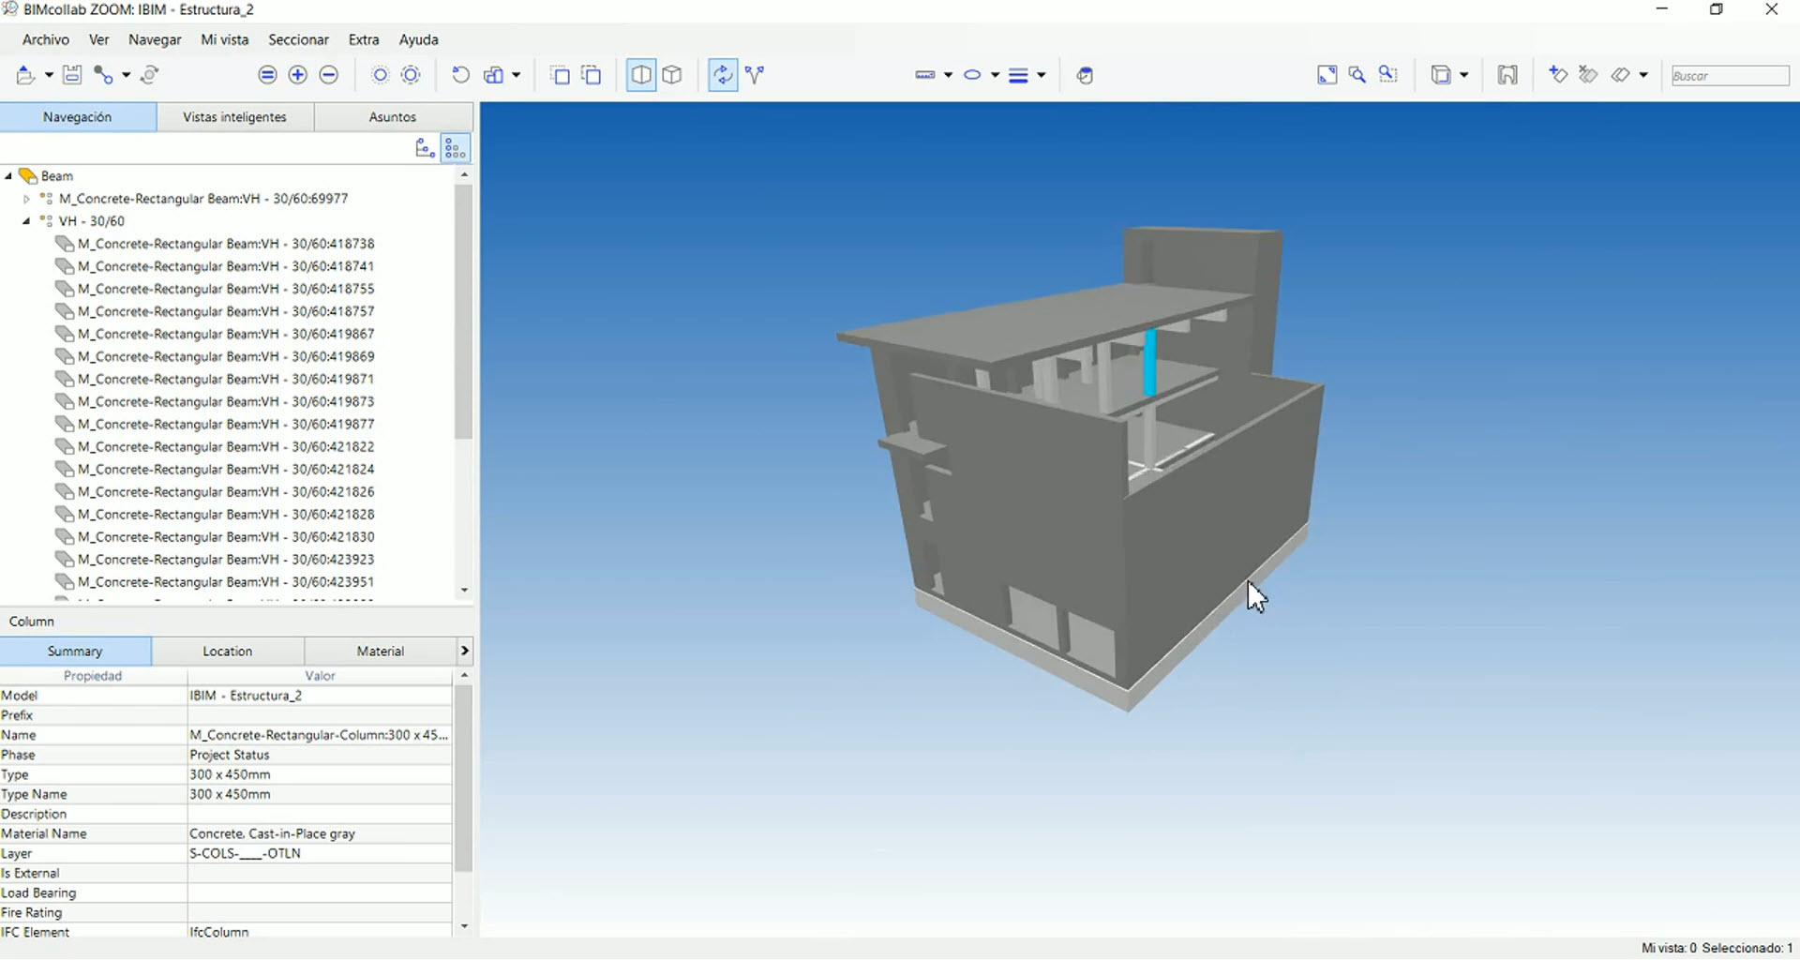
Task: Click the magnifier zoom icon
Action: [1357, 75]
